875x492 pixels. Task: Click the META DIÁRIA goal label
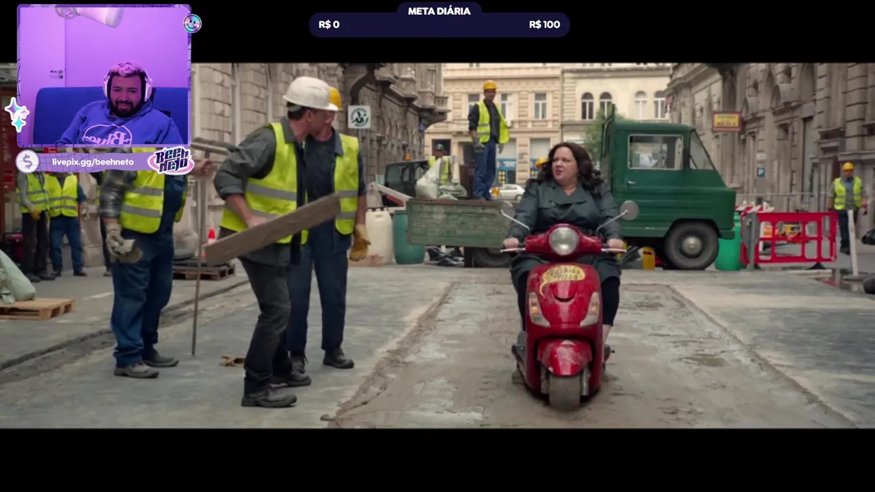tap(439, 11)
